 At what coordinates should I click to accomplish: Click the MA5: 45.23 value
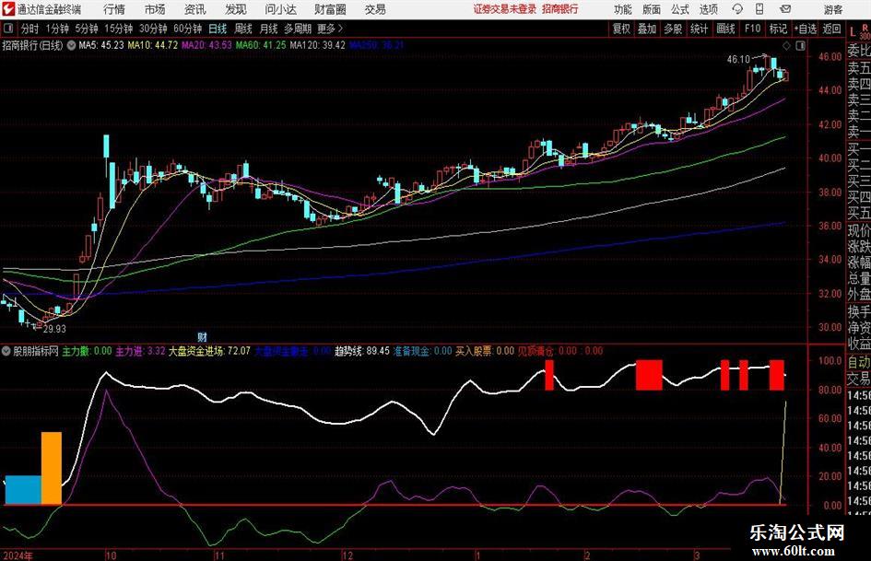[101, 45]
